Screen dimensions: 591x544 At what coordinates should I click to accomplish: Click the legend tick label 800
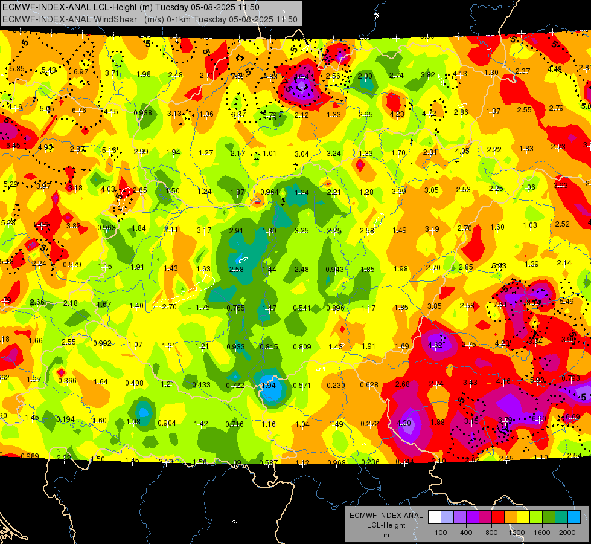(x=491, y=533)
